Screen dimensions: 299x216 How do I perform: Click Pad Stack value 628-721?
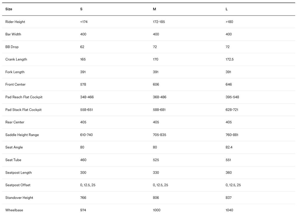[232, 110]
